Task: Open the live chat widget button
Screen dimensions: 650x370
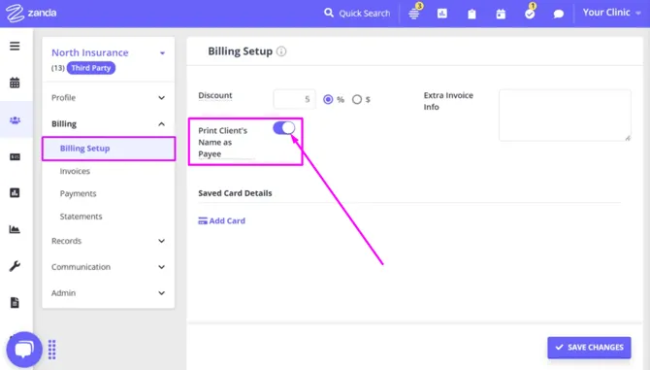Action: 24,350
